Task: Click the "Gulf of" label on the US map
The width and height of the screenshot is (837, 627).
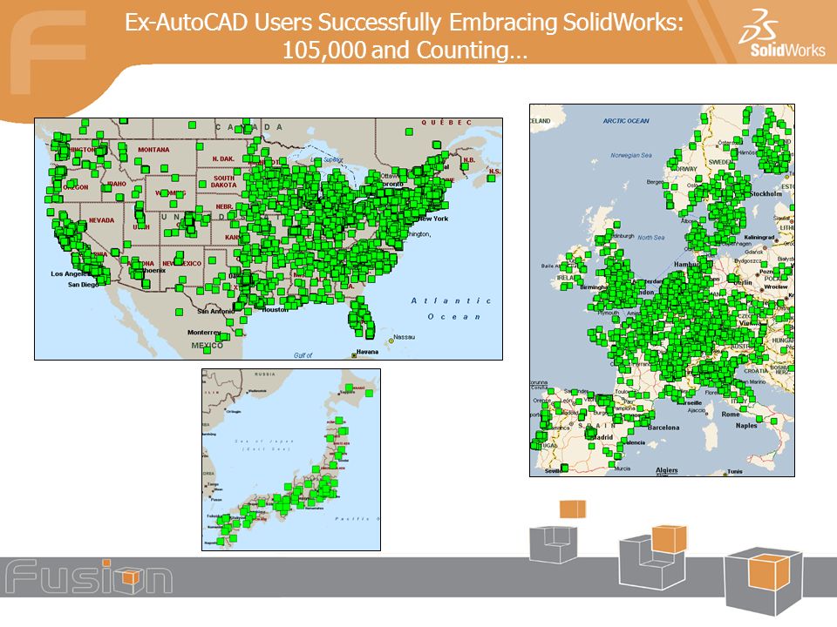Action: click(303, 355)
